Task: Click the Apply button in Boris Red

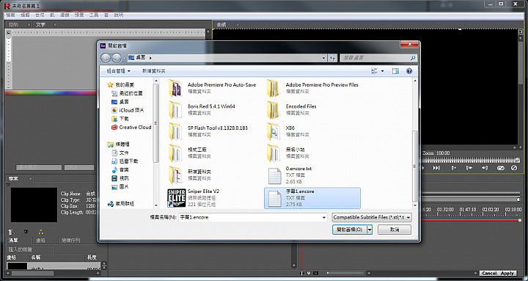Action: tap(507, 273)
